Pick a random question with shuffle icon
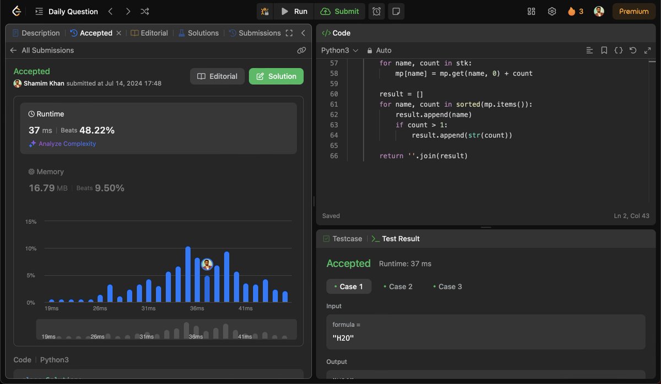 coord(145,12)
